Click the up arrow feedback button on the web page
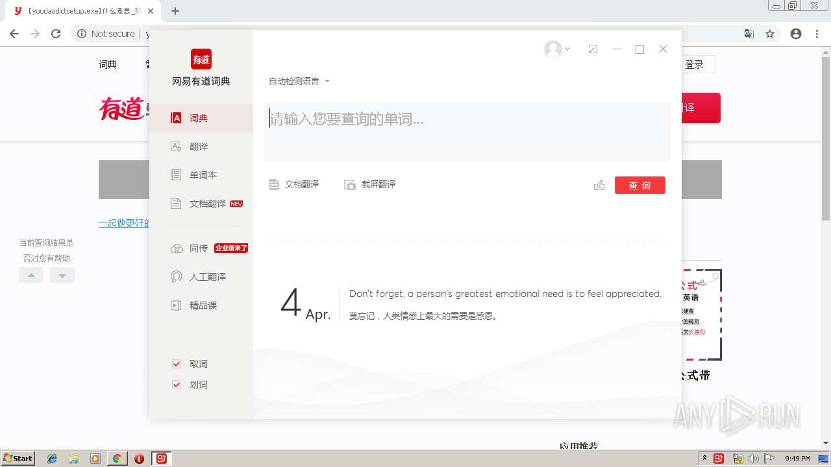This screenshot has height=467, width=831. (31, 275)
